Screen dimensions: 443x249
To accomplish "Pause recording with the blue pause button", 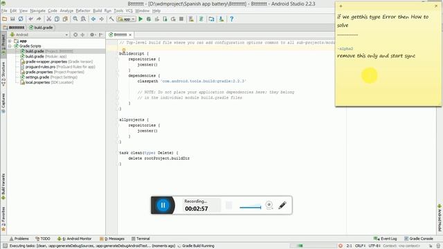I will pos(163,205).
